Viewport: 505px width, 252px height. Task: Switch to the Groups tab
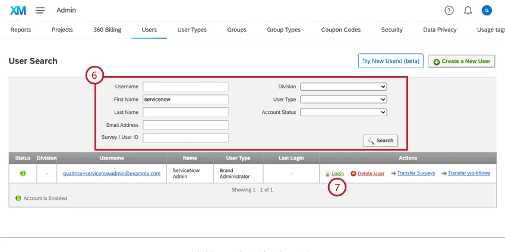coord(236,30)
